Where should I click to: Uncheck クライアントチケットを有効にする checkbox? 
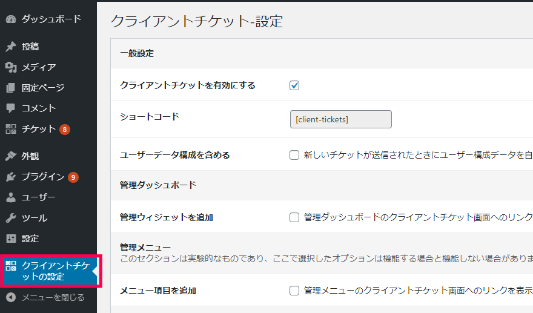click(x=294, y=85)
